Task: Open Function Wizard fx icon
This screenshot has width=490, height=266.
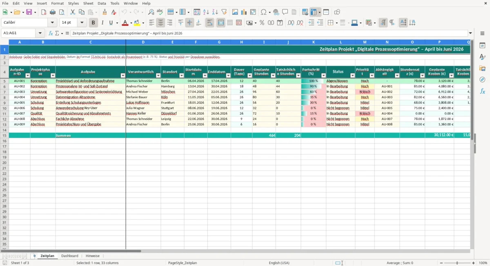Action: pos(51,33)
